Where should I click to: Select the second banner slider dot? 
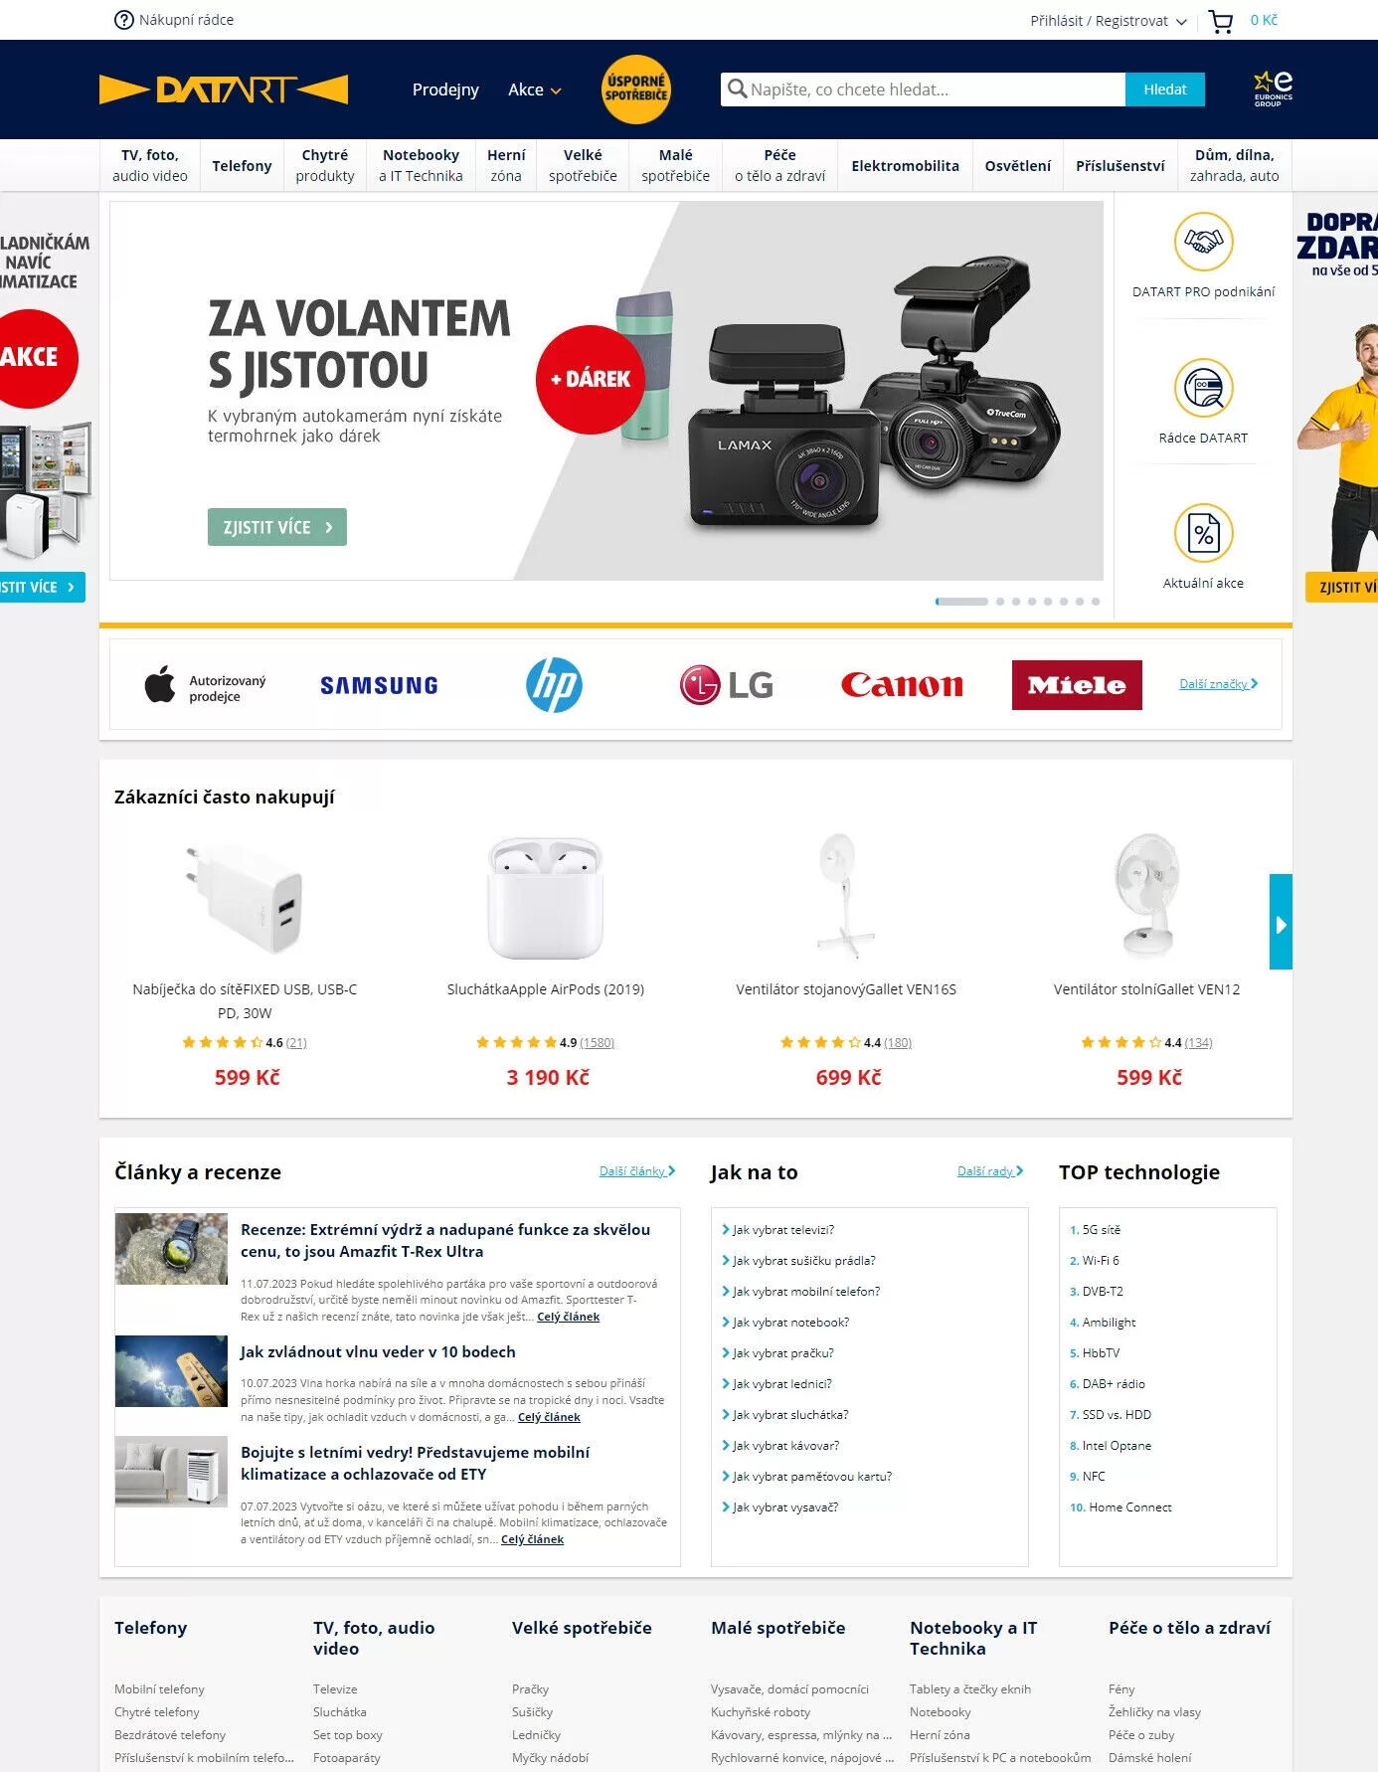pyautogui.click(x=1000, y=602)
